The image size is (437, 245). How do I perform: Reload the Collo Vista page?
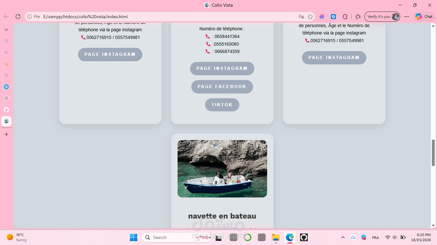pyautogui.click(x=18, y=17)
